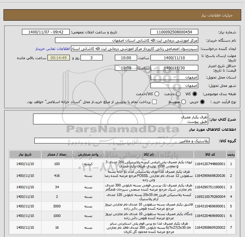Click the price validity date 1400/11/30 field
The height and width of the screenshot is (237, 245).
(x=174, y=68)
